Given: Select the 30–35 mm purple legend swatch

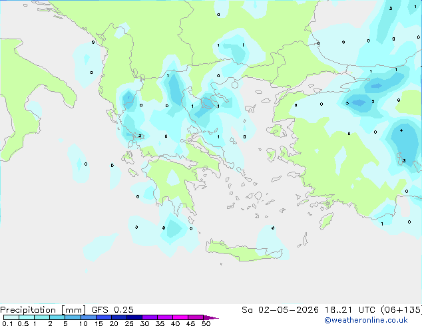Looking at the screenshot, I should pyautogui.click(x=149, y=317).
